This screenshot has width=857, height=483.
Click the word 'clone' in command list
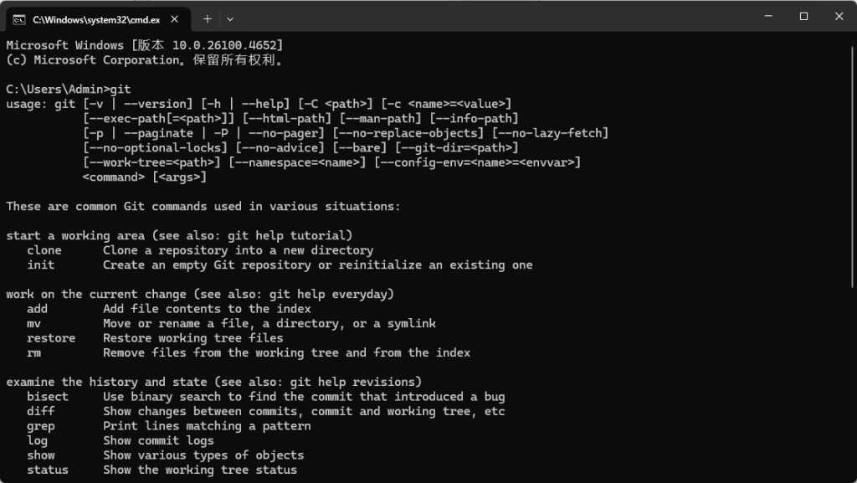tap(44, 250)
